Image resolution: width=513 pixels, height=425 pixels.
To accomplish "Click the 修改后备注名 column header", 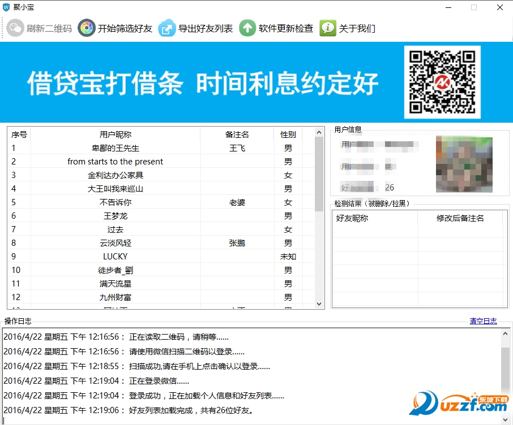I will pyautogui.click(x=460, y=218).
